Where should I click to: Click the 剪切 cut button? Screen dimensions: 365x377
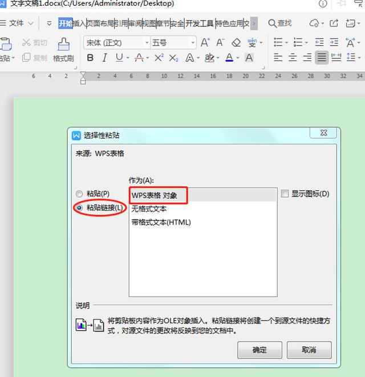[35, 43]
